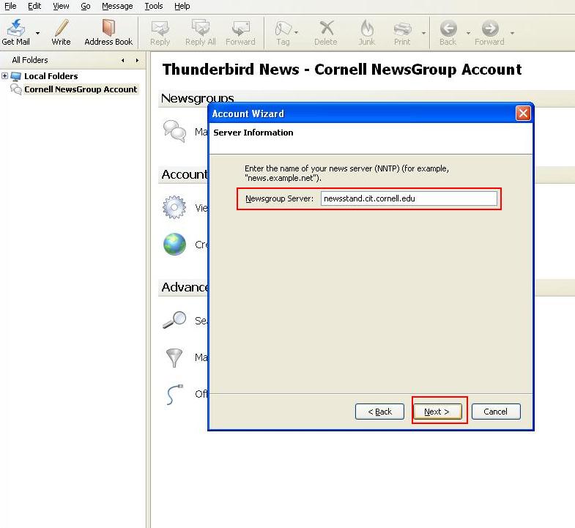Click the Newsgroup Server text field
The height and width of the screenshot is (528, 575).
point(409,198)
